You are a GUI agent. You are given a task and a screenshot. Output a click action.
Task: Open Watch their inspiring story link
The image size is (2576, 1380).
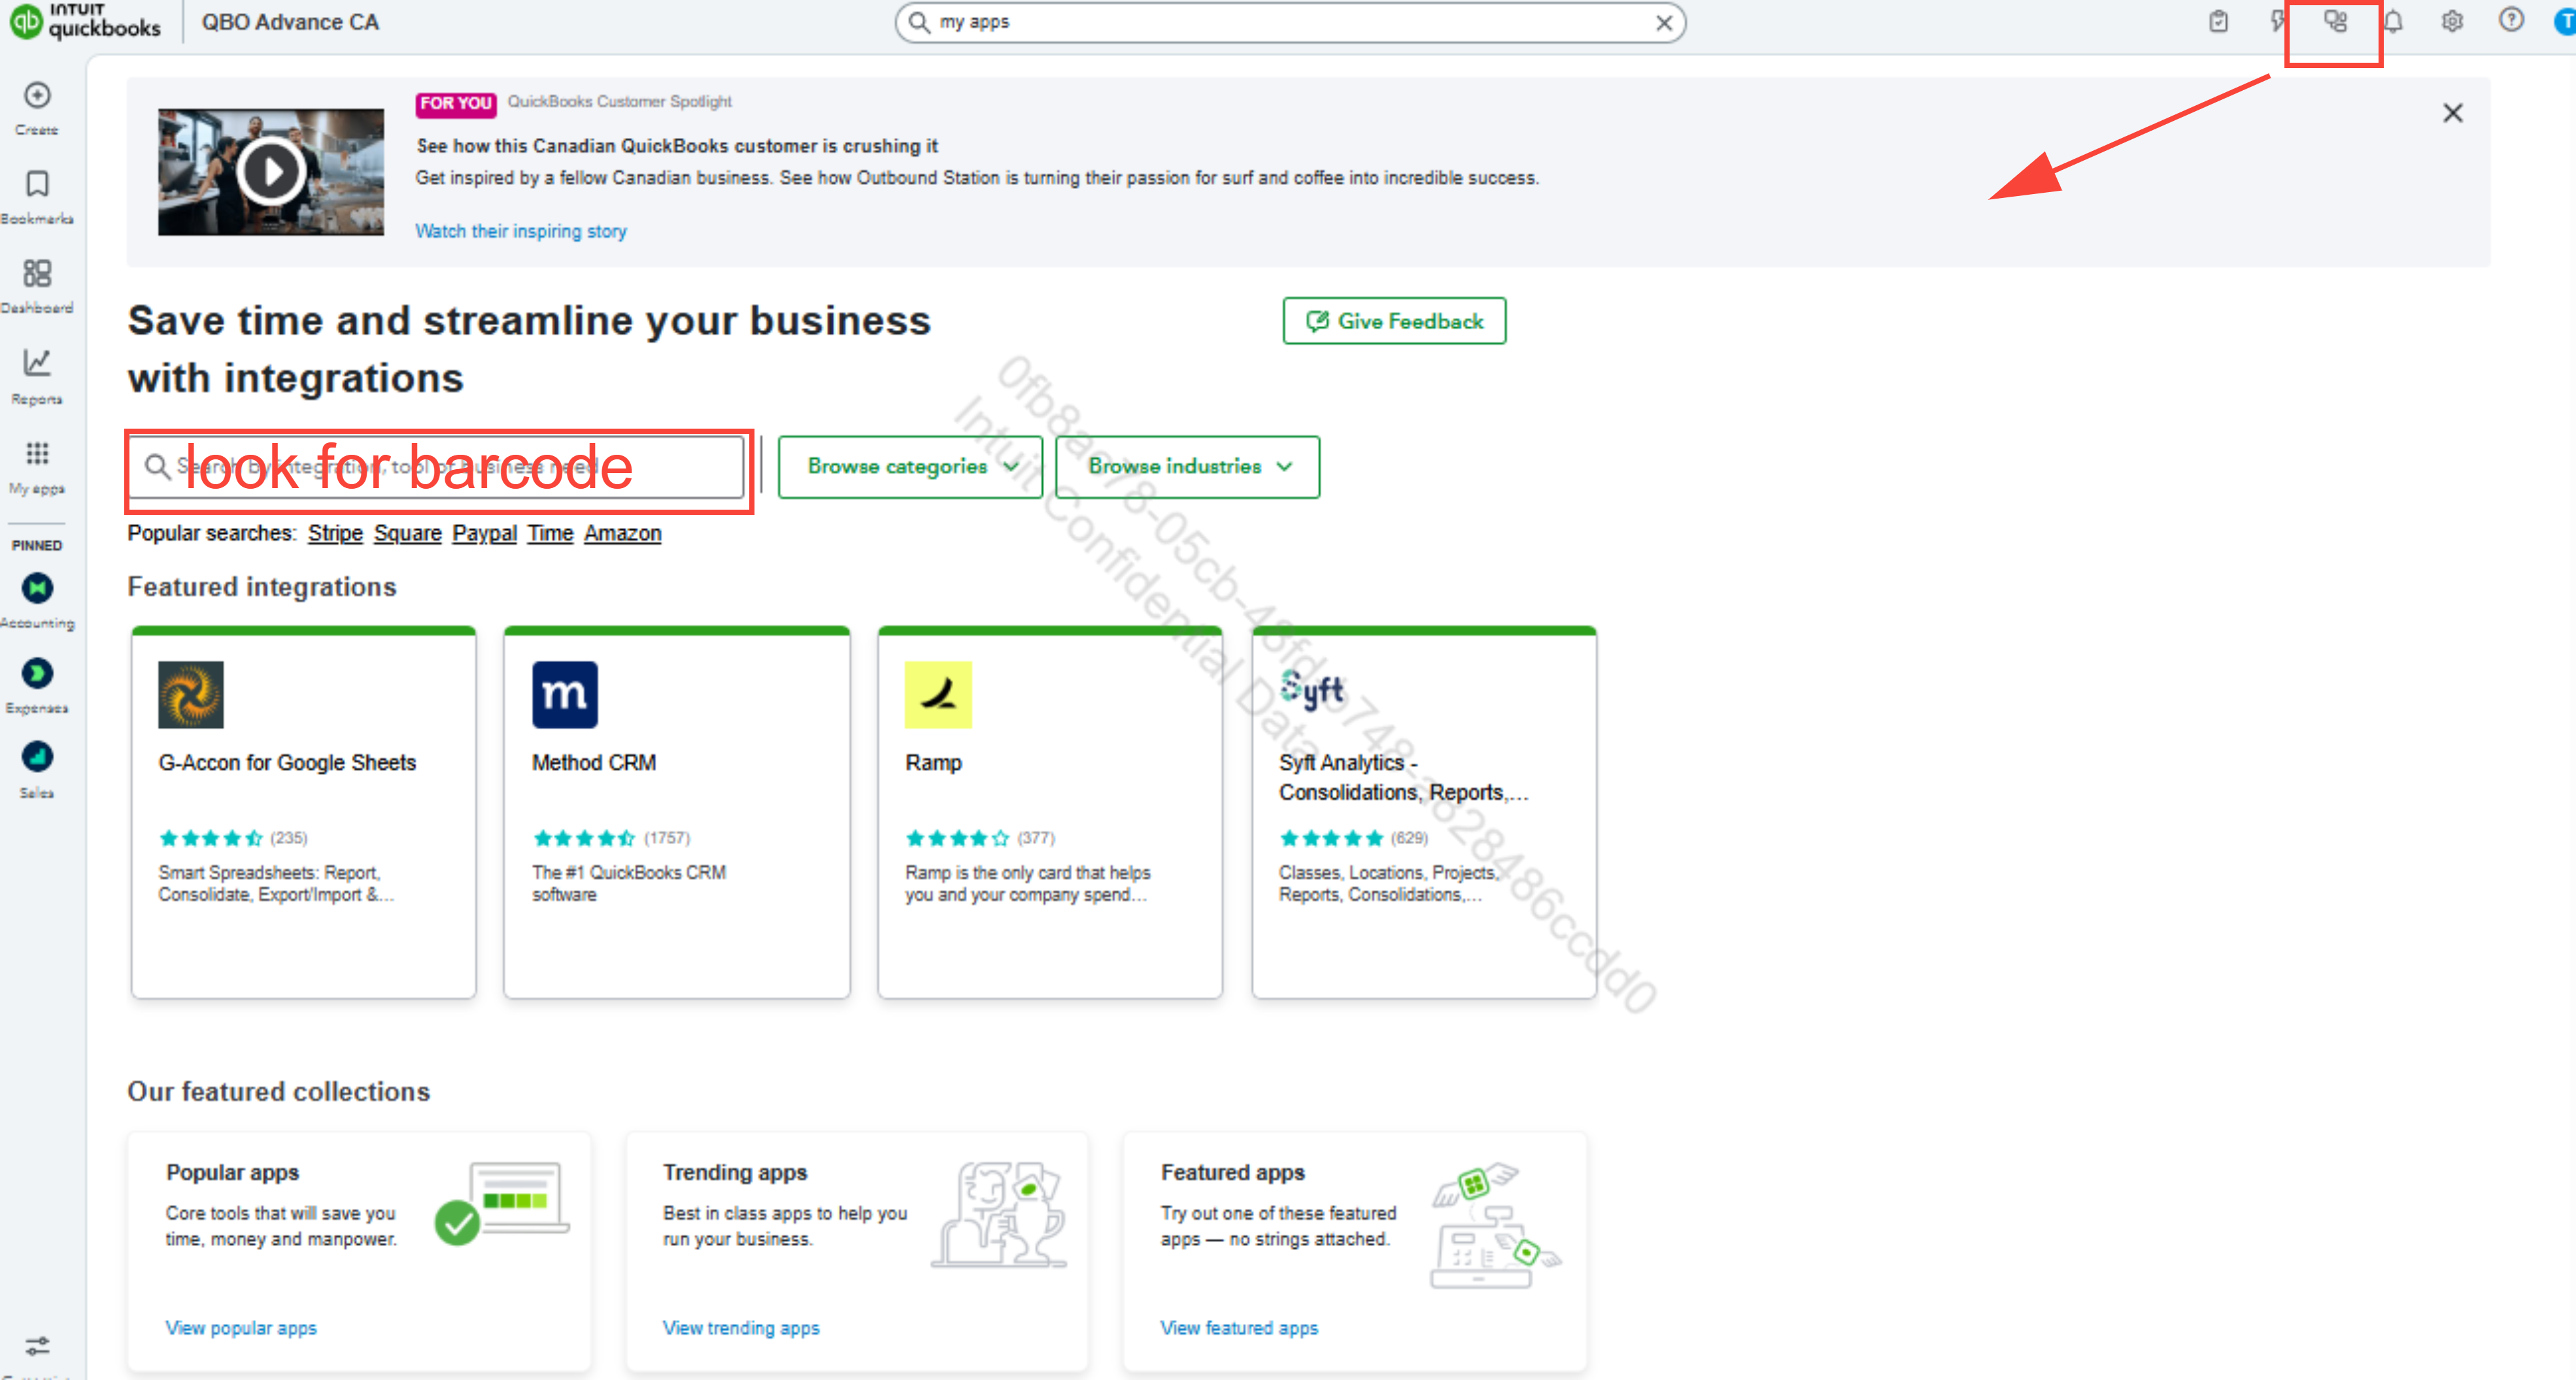(x=521, y=231)
